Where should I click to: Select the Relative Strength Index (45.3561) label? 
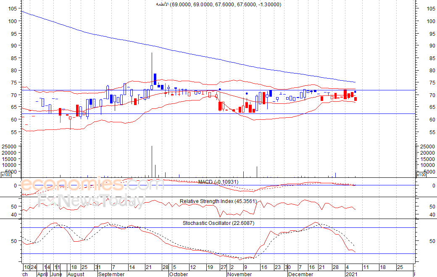pyautogui.click(x=218, y=201)
